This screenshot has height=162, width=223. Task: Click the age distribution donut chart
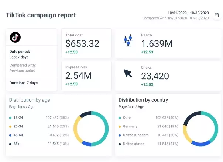pyautogui.click(x=91, y=128)
